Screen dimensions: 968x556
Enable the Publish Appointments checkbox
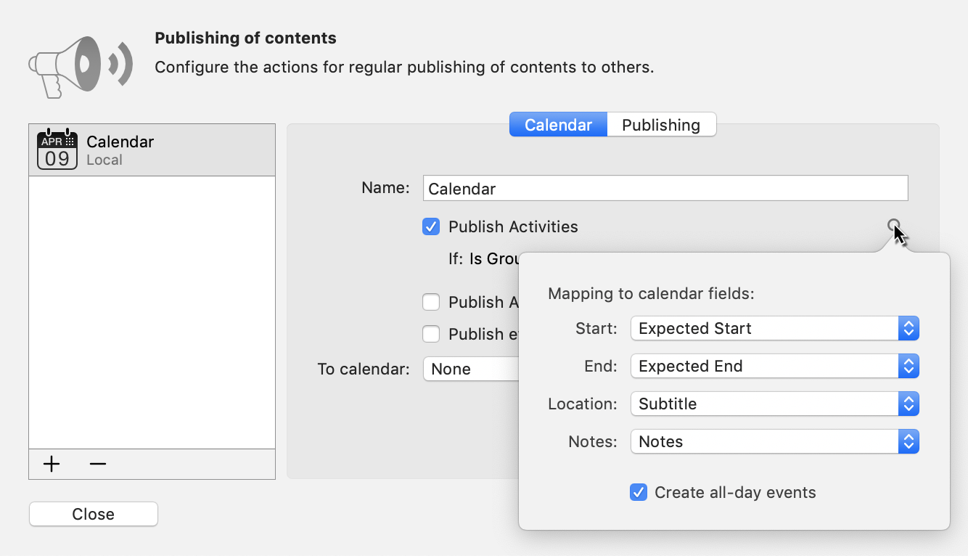pos(431,302)
